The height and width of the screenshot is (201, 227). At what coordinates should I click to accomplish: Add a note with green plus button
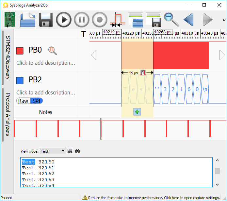click(137, 112)
